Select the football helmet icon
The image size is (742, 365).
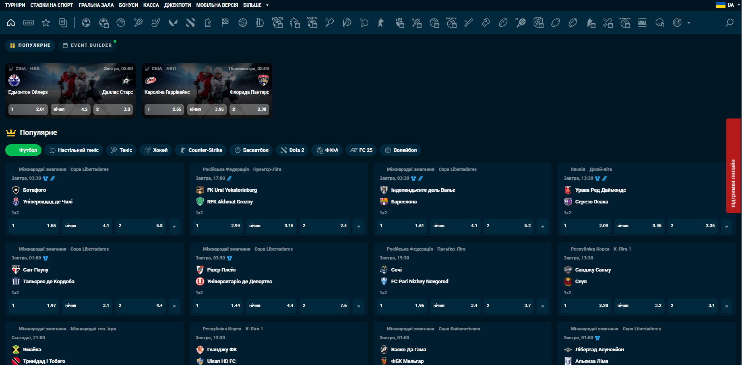point(660,23)
